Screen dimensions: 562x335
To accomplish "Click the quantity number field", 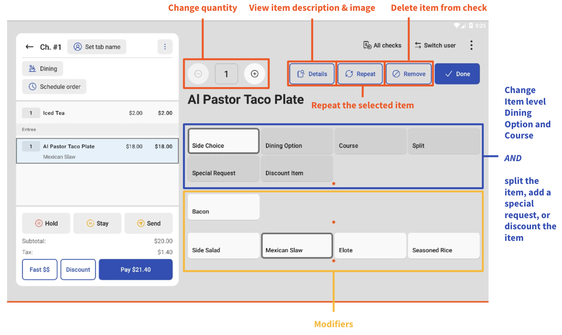I will pos(226,74).
